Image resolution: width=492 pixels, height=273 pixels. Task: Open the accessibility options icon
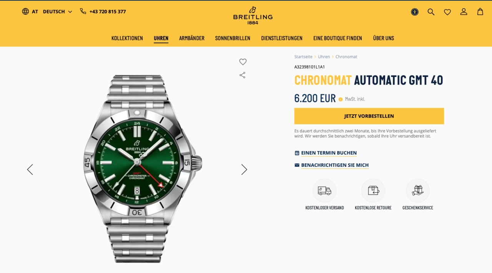coord(415,12)
